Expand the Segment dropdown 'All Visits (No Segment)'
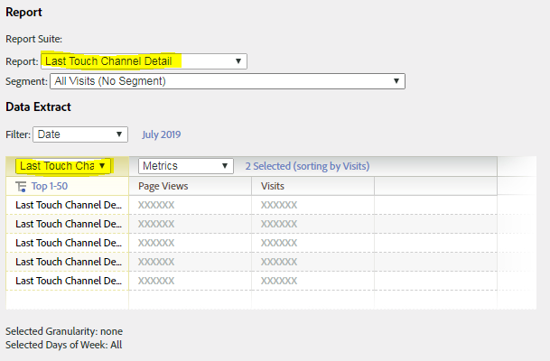 coord(227,81)
